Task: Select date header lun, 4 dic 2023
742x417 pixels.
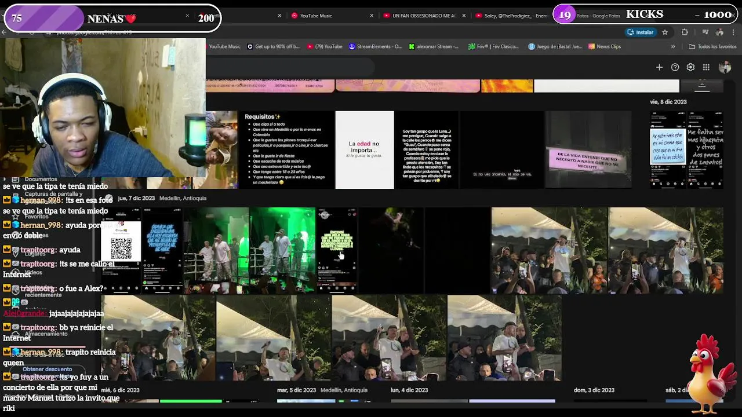Action: tap(409, 390)
